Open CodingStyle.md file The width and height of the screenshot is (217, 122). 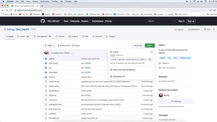coord(55,104)
